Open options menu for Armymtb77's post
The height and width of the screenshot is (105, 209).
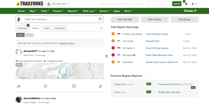tap(101, 51)
